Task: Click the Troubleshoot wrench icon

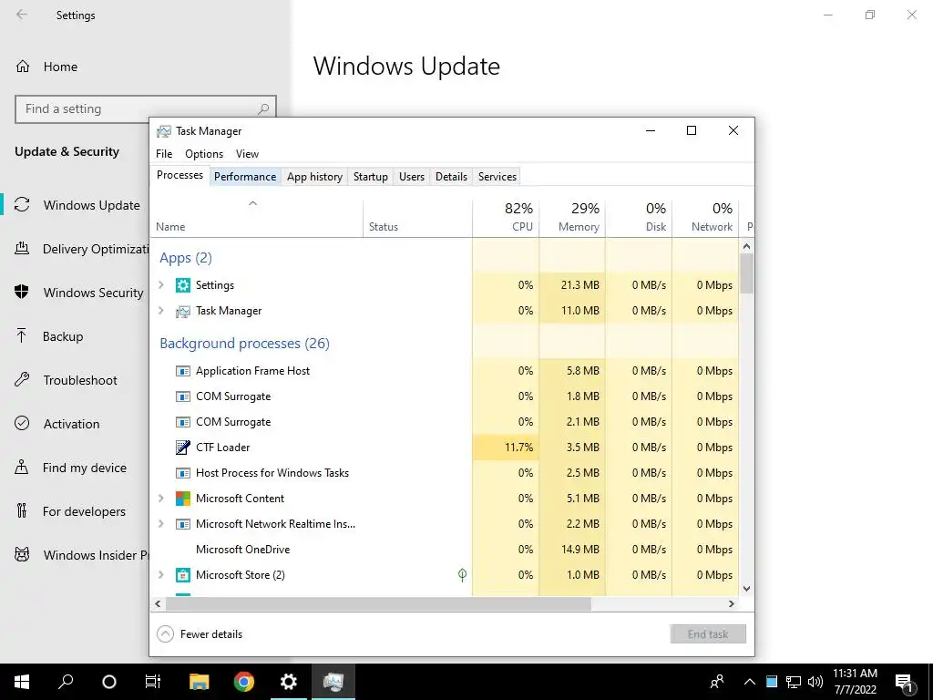Action: click(x=22, y=379)
